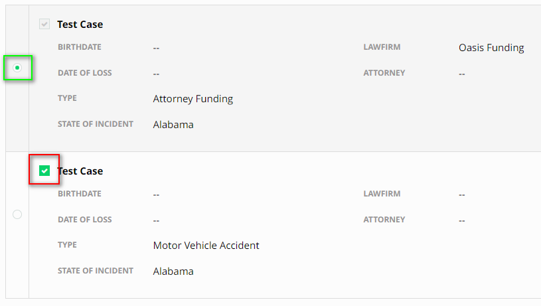The height and width of the screenshot is (306, 541).
Task: Click the BIRTHDATE label in the Oasis Funding case
Action: 80,47
